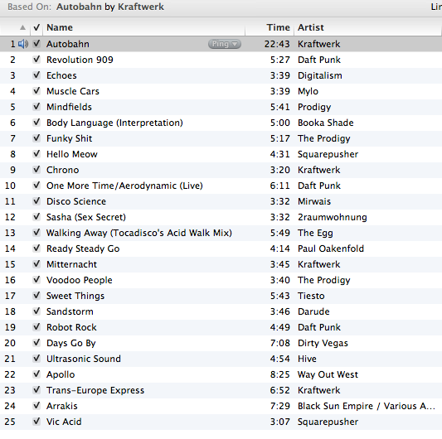Screen dimensions: 442x439
Task: Select the track Ready Steady Go
Action: pyautogui.click(x=83, y=248)
